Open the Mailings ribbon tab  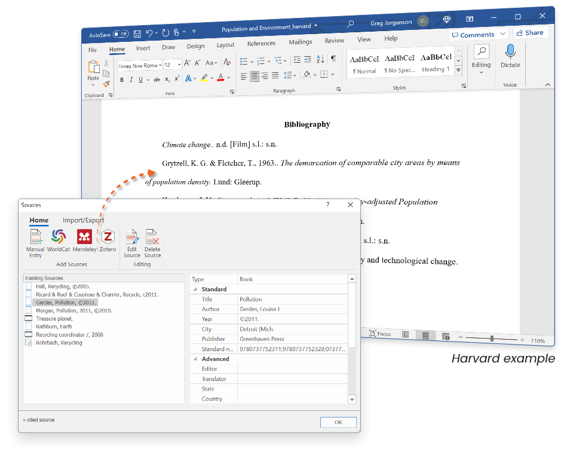[301, 42]
